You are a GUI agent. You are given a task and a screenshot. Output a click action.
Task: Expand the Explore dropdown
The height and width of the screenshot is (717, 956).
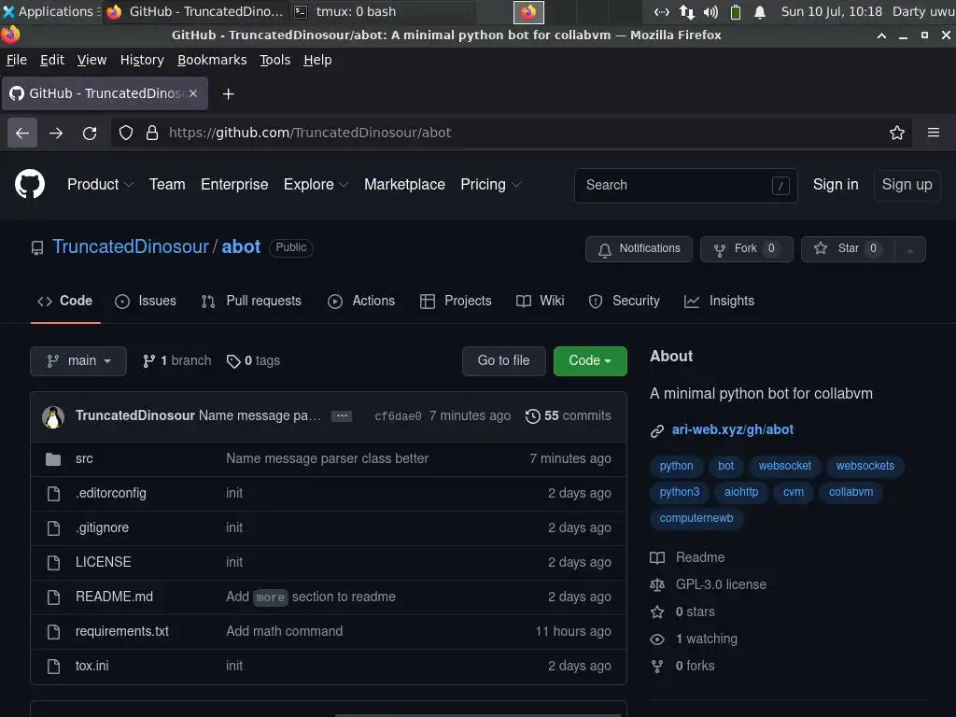316,184
